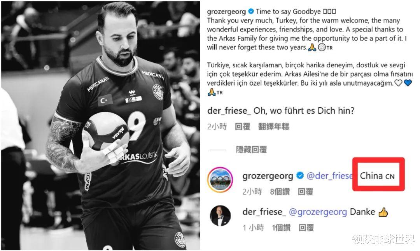The image size is (420, 251).
Task: Click praying hands emoji before Turkish TR
Action: coord(212,93)
